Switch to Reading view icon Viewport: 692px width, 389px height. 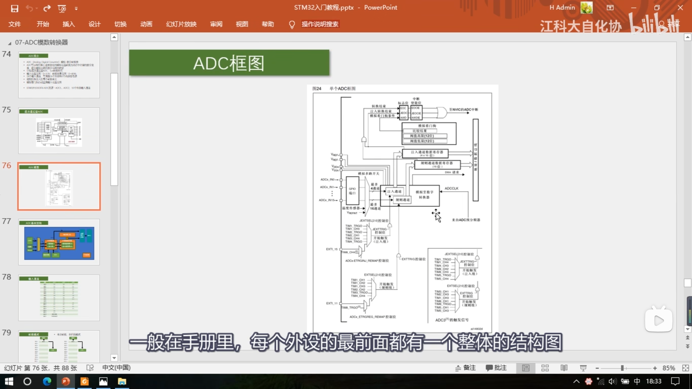point(564,368)
